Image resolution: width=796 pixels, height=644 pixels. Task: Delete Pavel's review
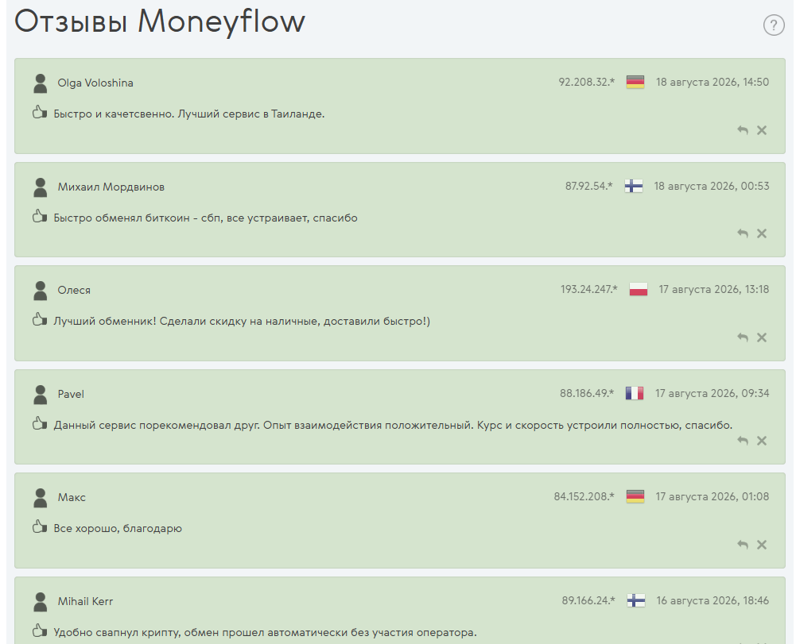coord(762,441)
